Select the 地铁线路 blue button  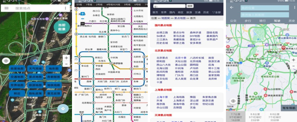[54, 85]
